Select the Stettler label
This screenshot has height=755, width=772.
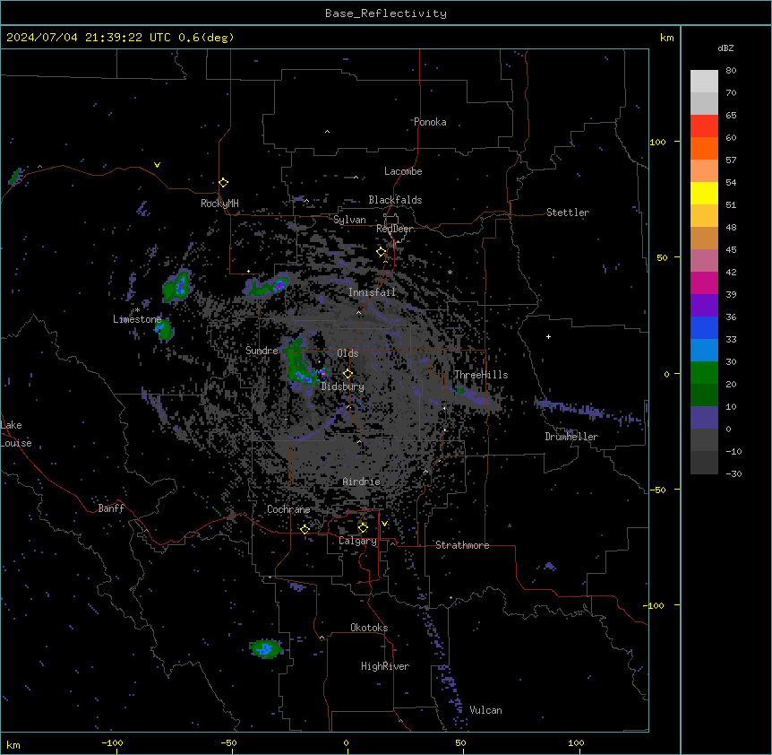[x=568, y=213]
